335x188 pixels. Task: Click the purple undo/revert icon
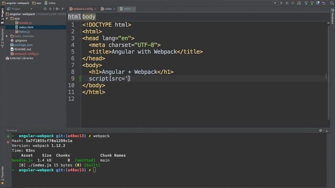(x=324, y=3)
